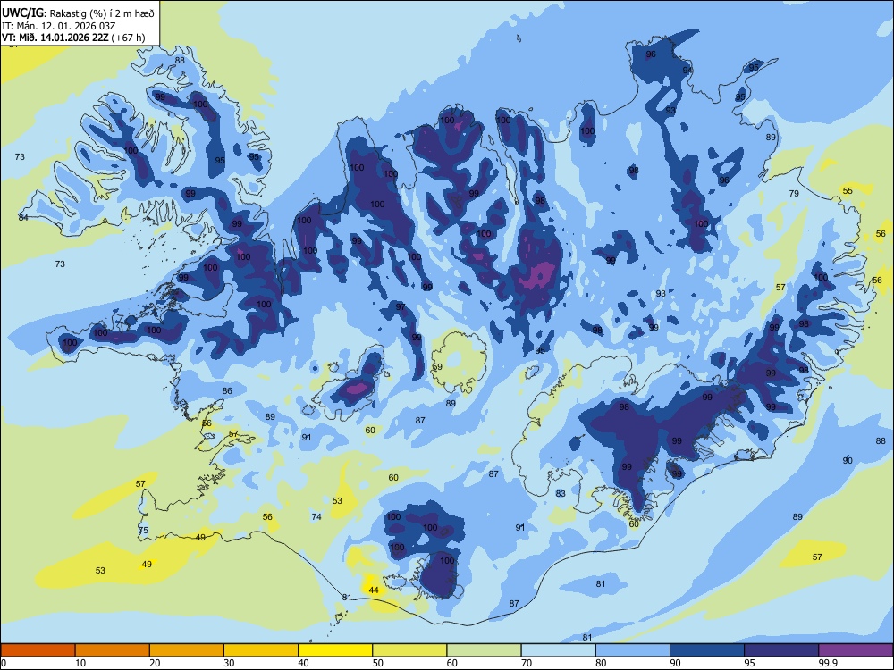894x670 pixels.
Task: Click the '83' value near the southern glacier
Action: [561, 493]
